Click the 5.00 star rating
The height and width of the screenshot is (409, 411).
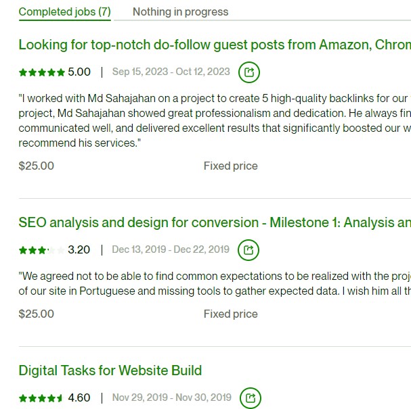[55, 72]
